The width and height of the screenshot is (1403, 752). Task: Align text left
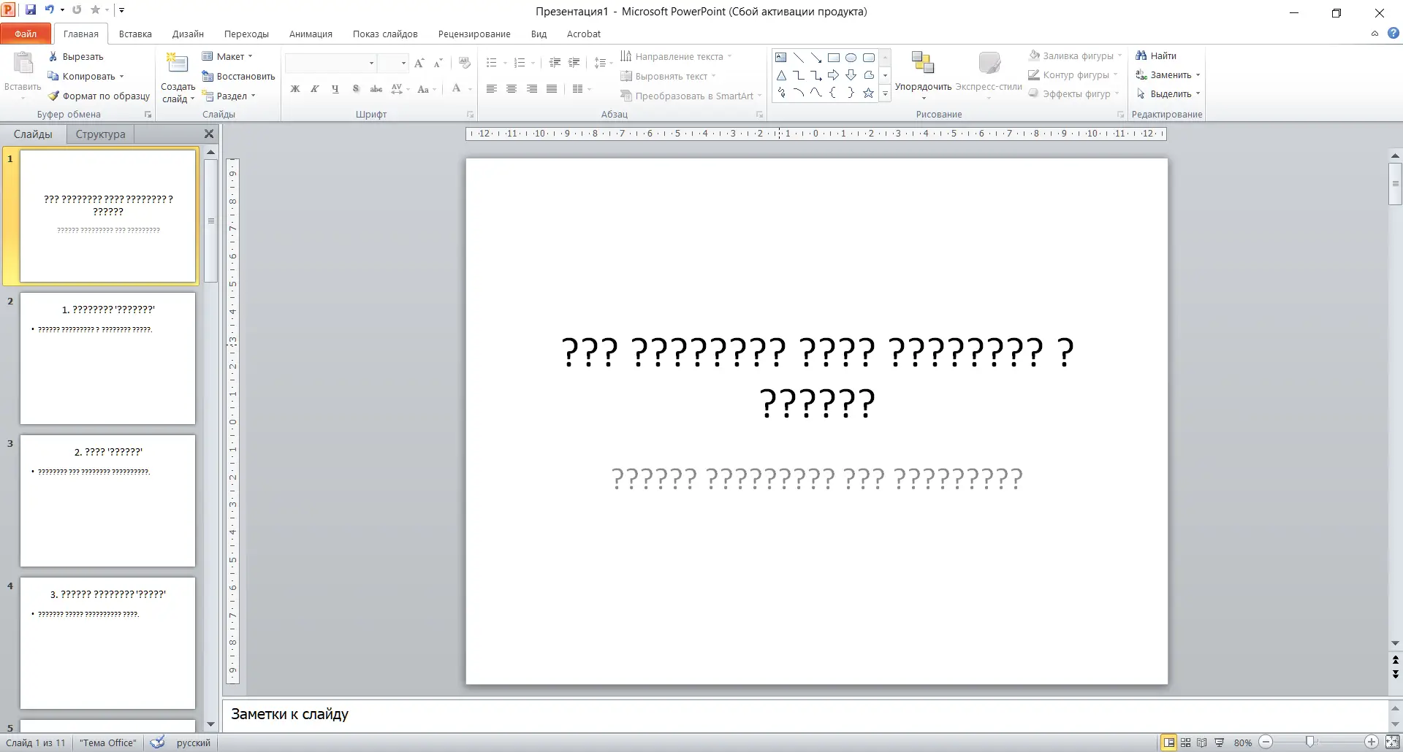click(x=492, y=89)
